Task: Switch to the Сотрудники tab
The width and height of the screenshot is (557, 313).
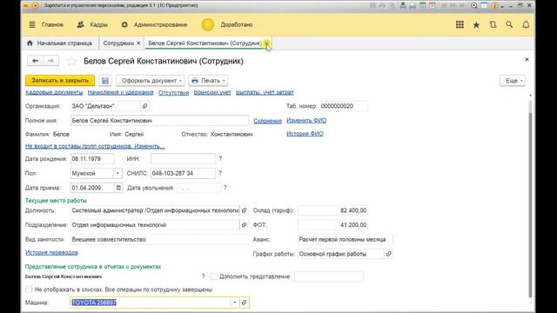Action: pos(118,43)
